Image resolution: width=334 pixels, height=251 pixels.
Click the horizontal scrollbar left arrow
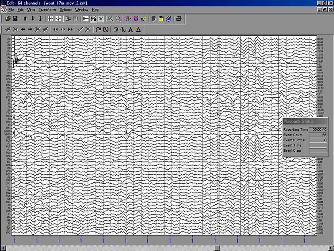pos(2,248)
